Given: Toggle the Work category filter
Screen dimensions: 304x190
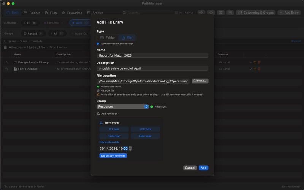Looking at the screenshot, I should coord(80,23).
